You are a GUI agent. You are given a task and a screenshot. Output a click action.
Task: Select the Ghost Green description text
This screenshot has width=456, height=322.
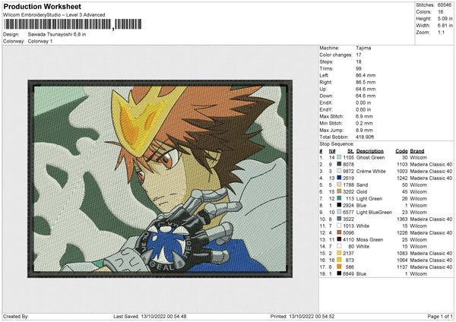370,157
